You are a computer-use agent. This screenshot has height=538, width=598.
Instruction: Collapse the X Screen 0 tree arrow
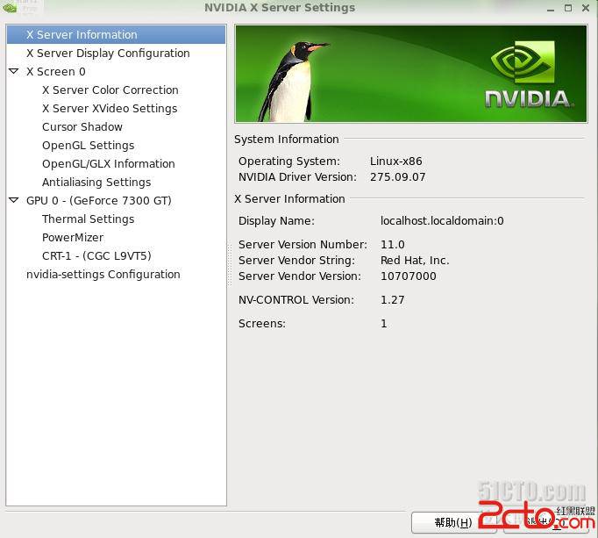14,71
